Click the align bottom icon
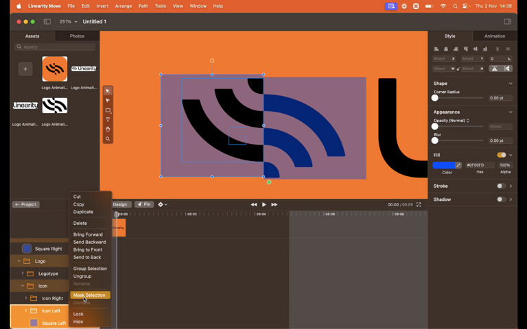Screen dimensions: 527x329 (x=485, y=49)
